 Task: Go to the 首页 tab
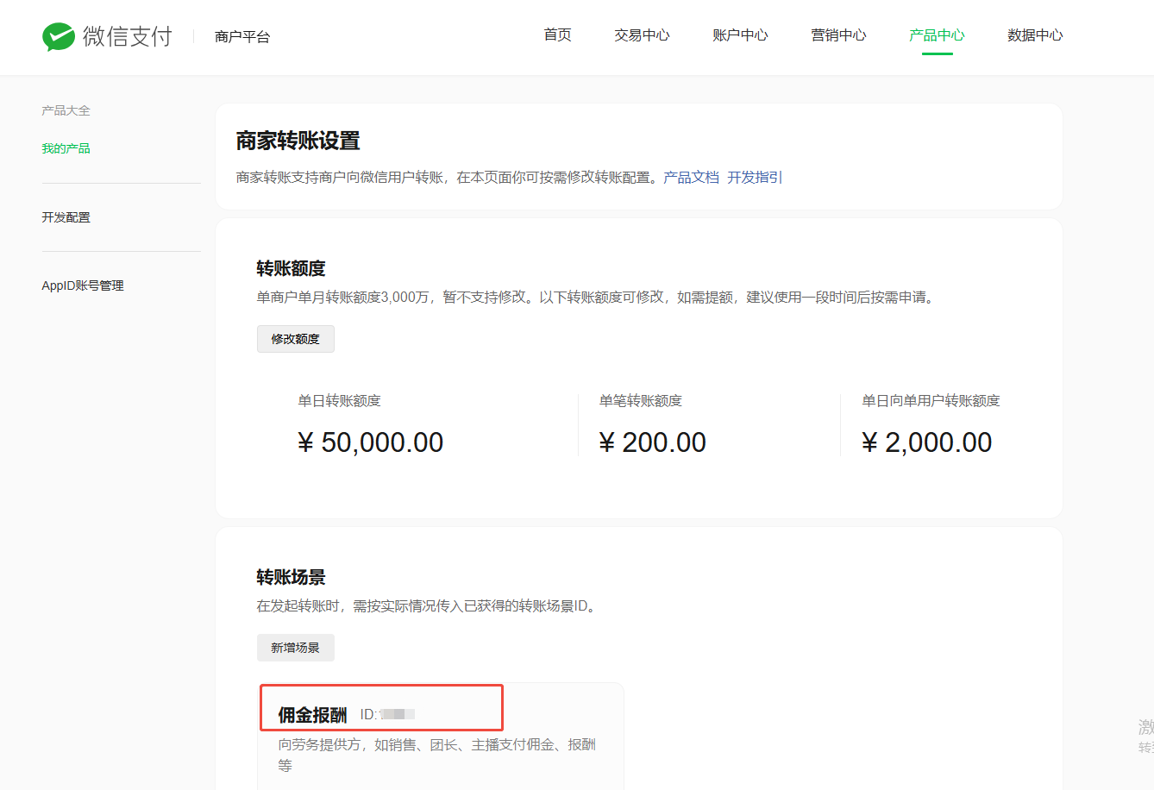coord(557,34)
